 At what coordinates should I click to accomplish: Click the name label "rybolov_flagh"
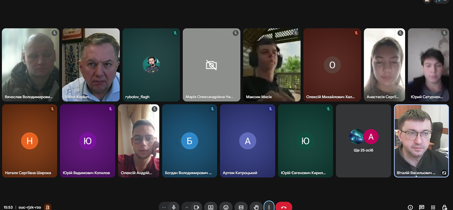pos(138,97)
